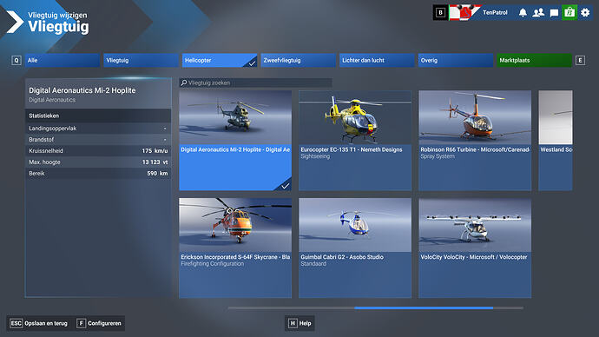Click the H key icon beside Help
The height and width of the screenshot is (337, 599).
pyautogui.click(x=293, y=323)
